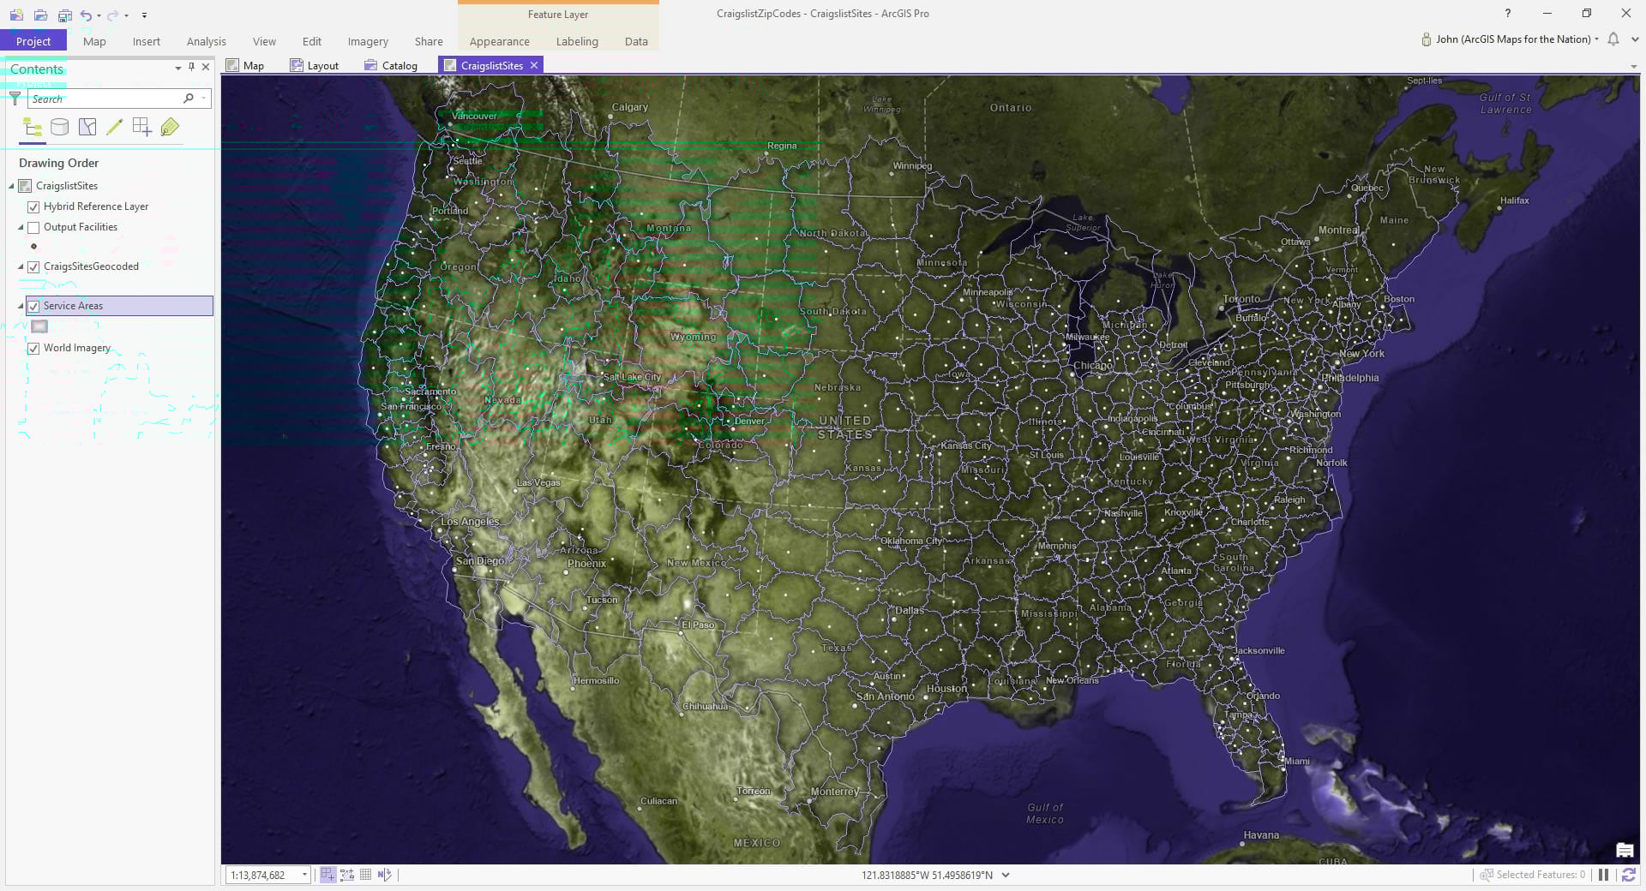This screenshot has height=891, width=1646.
Task: Select the CraigsSitesGeocoded layer name
Action: click(x=91, y=267)
